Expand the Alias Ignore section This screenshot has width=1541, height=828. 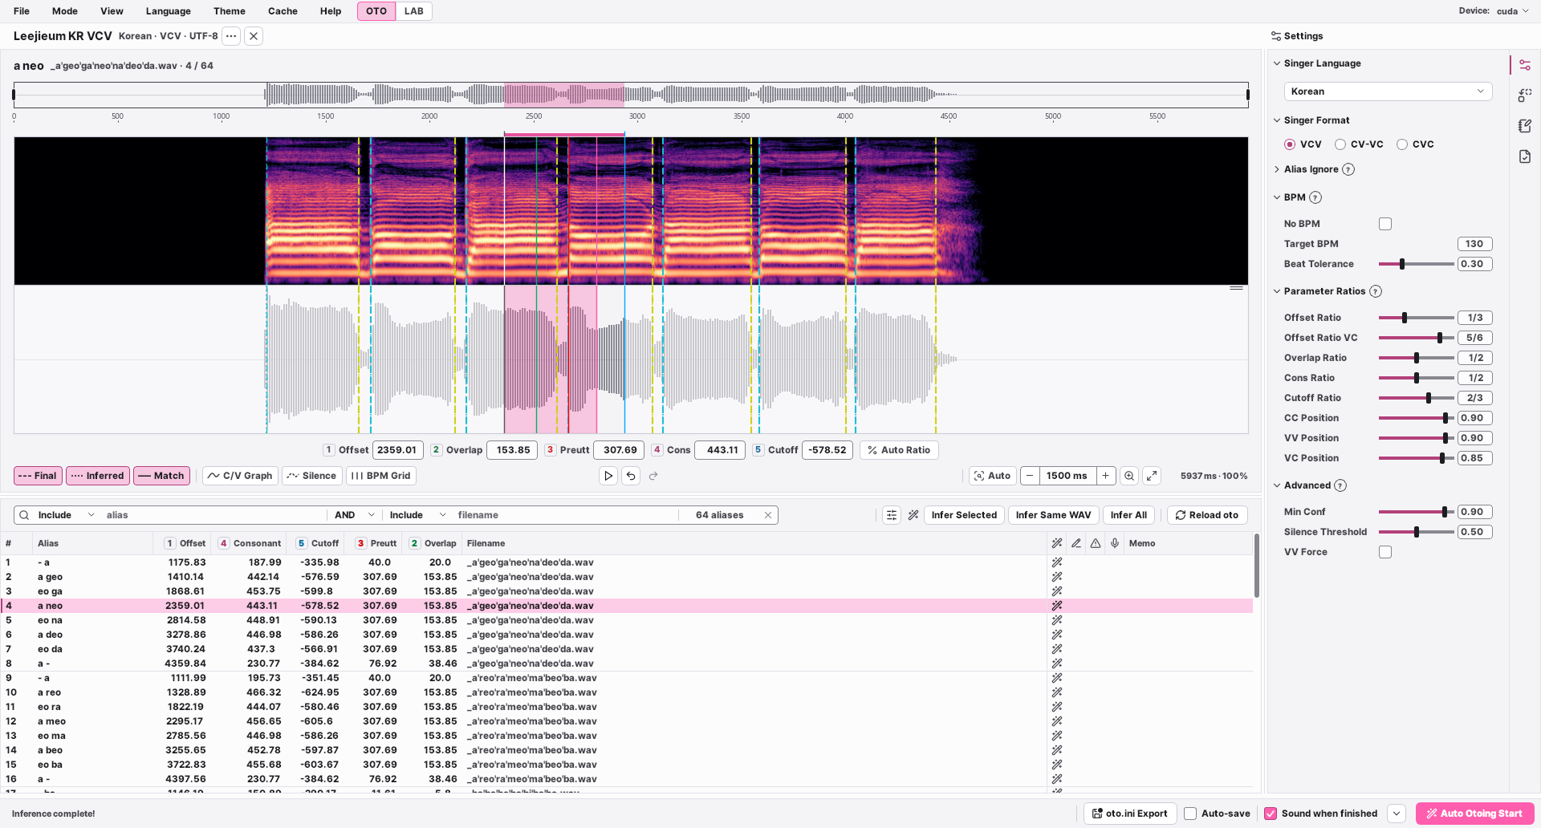coord(1277,169)
